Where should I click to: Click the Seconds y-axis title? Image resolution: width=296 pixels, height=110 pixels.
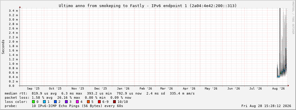3,47
